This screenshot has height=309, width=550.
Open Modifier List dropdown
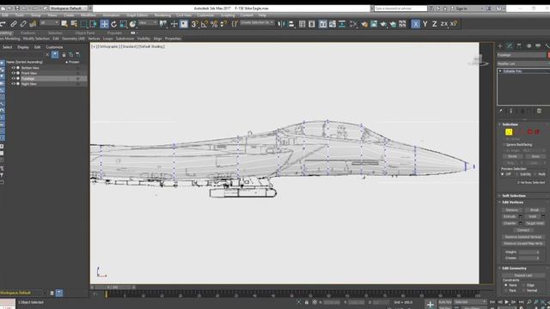pyautogui.click(x=523, y=64)
